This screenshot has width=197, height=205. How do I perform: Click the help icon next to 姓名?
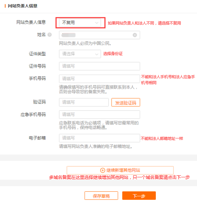pos(50,35)
